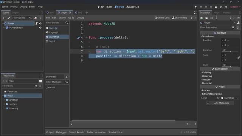Adjust the Skew slider

[x=230, y=66]
